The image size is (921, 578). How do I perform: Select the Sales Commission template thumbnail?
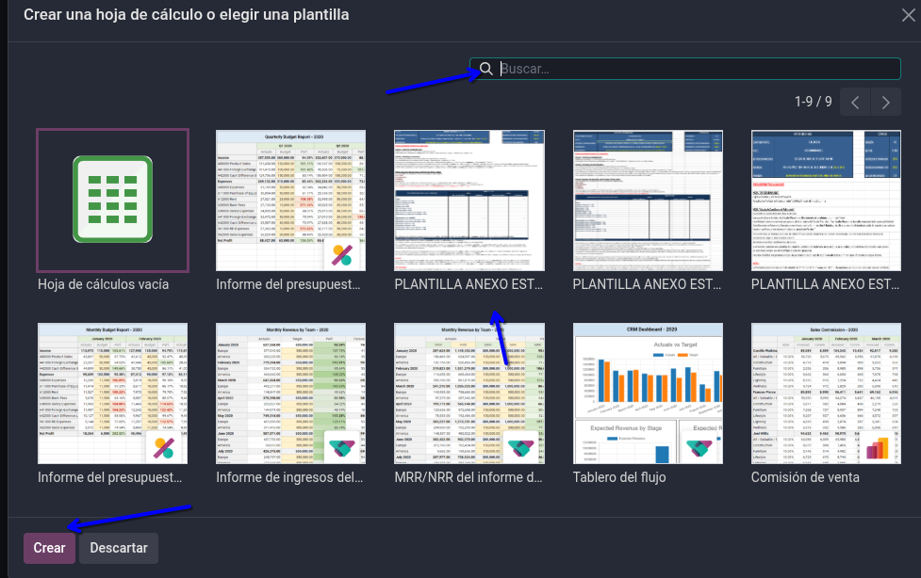point(826,393)
